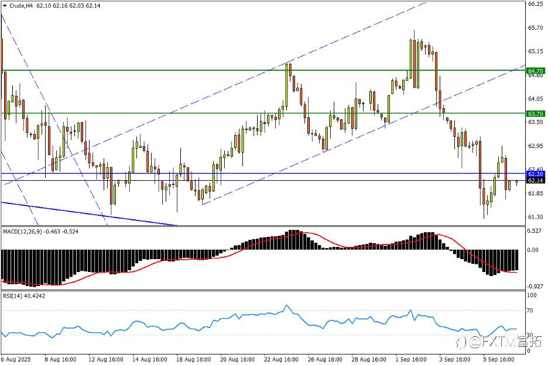The width and height of the screenshot is (548, 365).
Task: Click the 12 Aug 16:00 time label
Action: pos(106,359)
